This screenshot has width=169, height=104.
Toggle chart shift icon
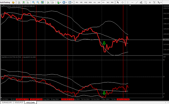pos(53,2)
